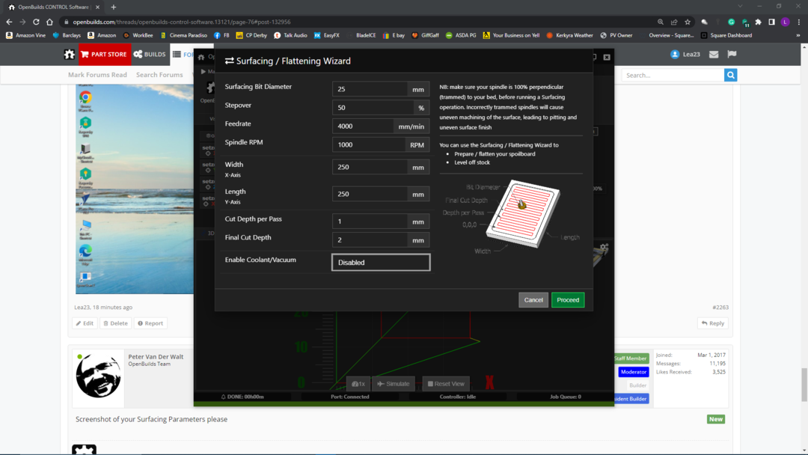
Task: Open the BUILDS menu
Action: point(150,55)
